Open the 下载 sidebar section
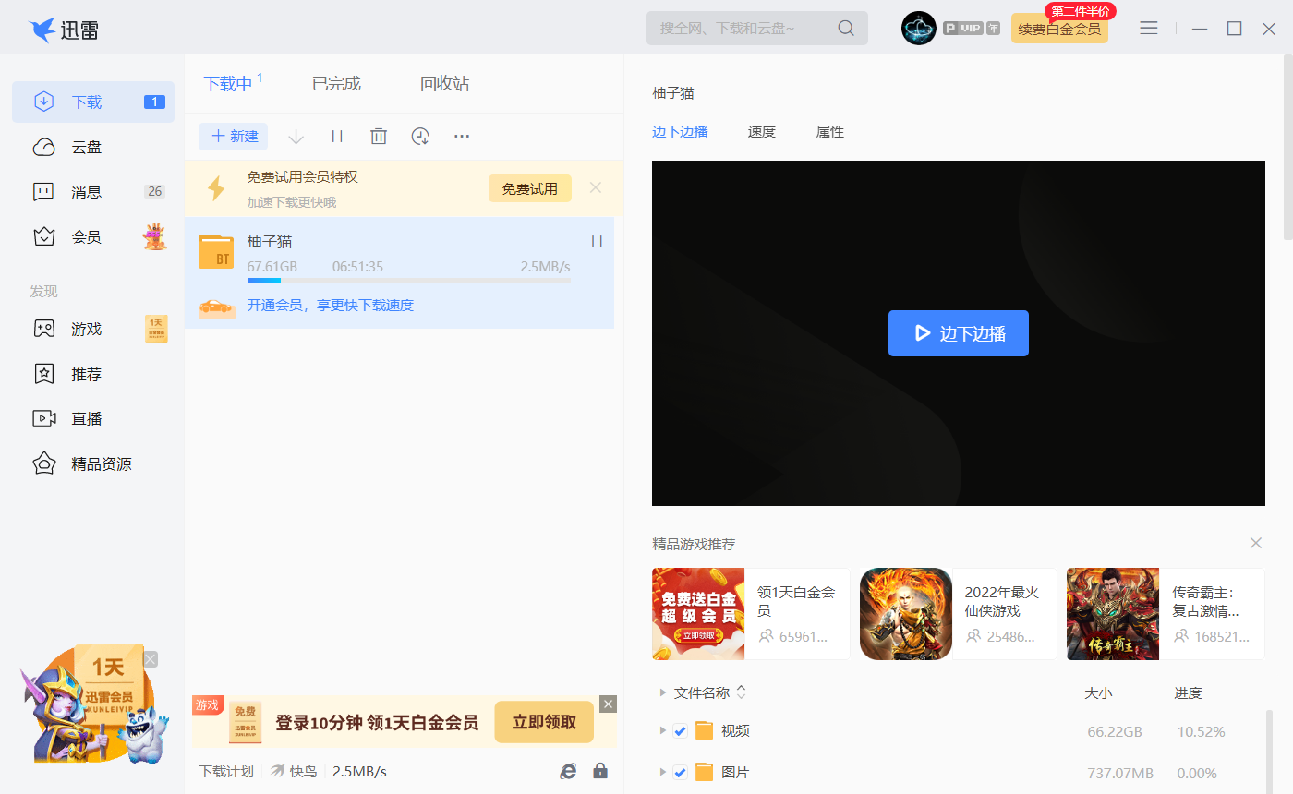 click(x=92, y=102)
